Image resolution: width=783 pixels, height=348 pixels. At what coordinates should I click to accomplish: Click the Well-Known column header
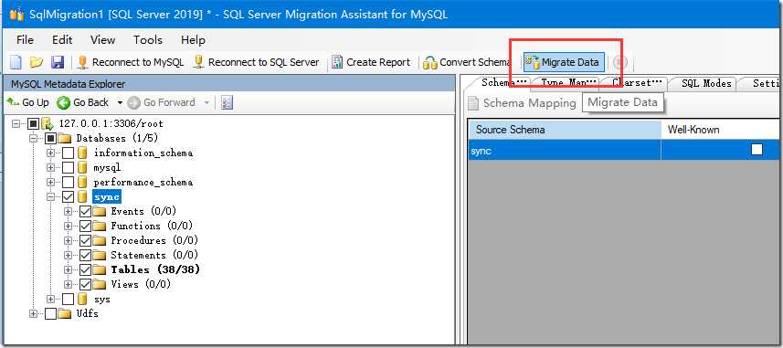pos(721,130)
